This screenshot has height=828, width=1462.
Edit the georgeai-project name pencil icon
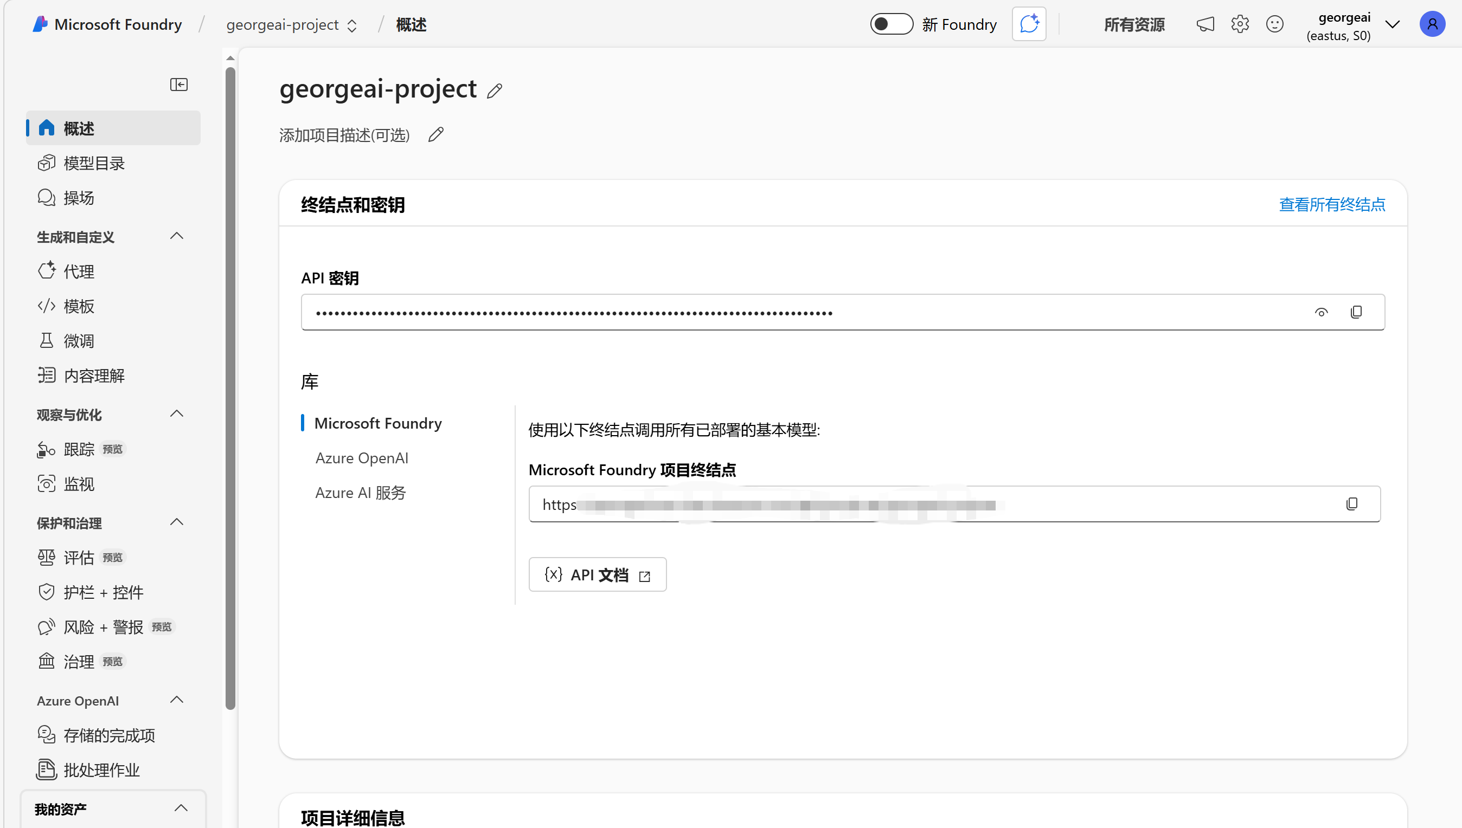tap(495, 91)
